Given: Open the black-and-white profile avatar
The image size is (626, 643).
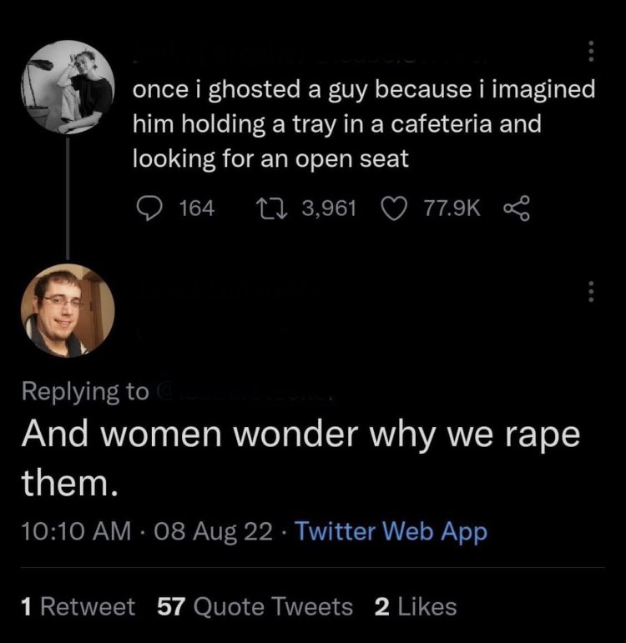Looking at the screenshot, I should [68, 88].
